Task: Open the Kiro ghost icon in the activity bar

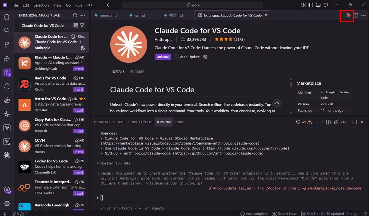Action: coord(7,86)
